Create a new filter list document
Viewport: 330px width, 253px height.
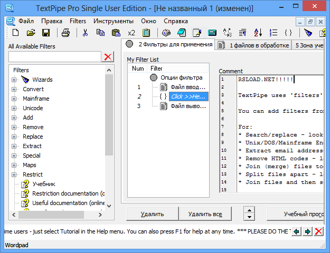point(16,33)
